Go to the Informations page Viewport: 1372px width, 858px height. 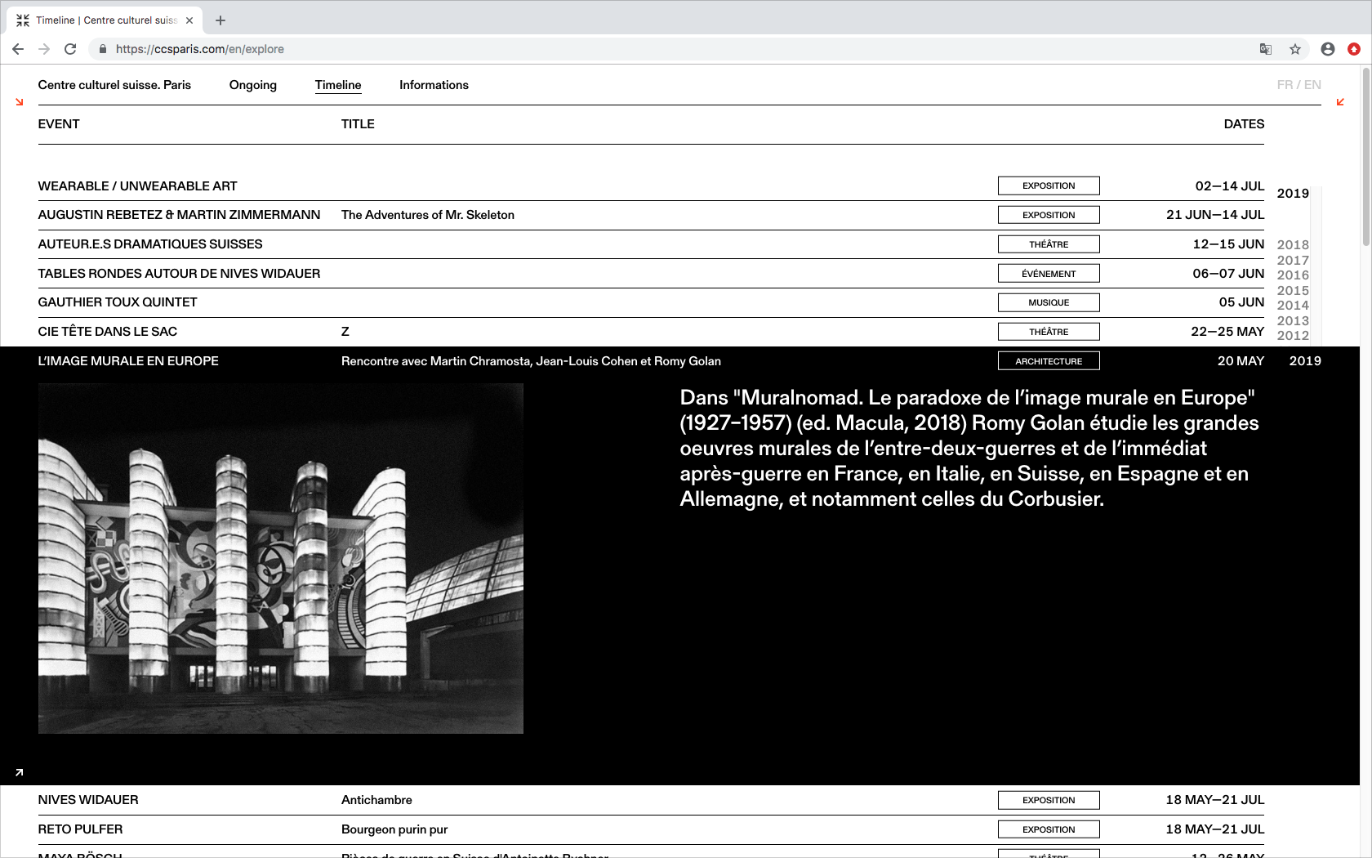(434, 85)
